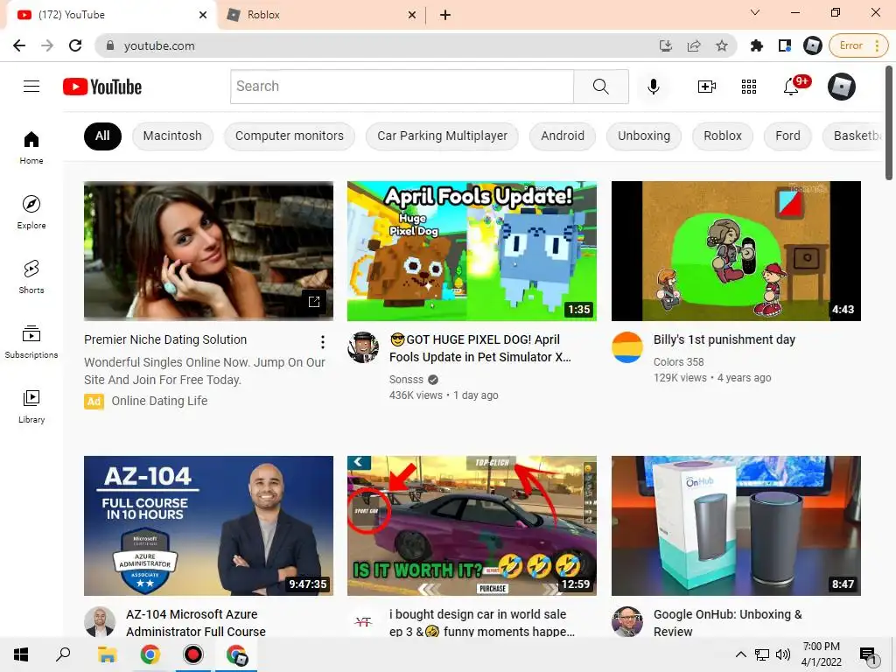This screenshot has width=896, height=672.
Task: Select the Roblox filter chip
Action: pyautogui.click(x=722, y=136)
